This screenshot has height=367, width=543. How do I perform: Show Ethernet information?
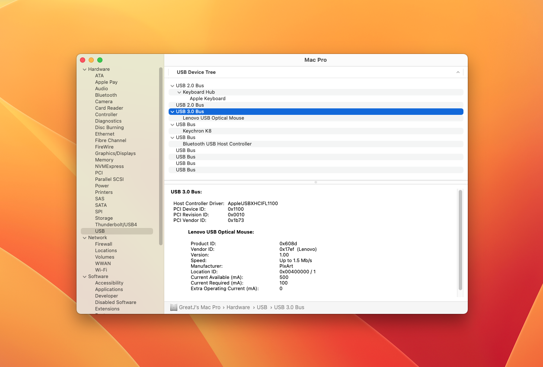tap(105, 134)
